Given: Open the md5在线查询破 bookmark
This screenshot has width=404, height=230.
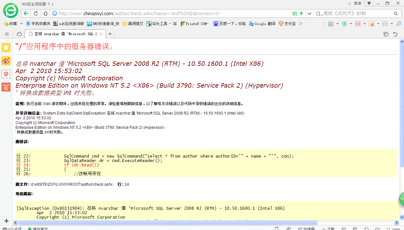Looking at the screenshot, I should [69, 24].
